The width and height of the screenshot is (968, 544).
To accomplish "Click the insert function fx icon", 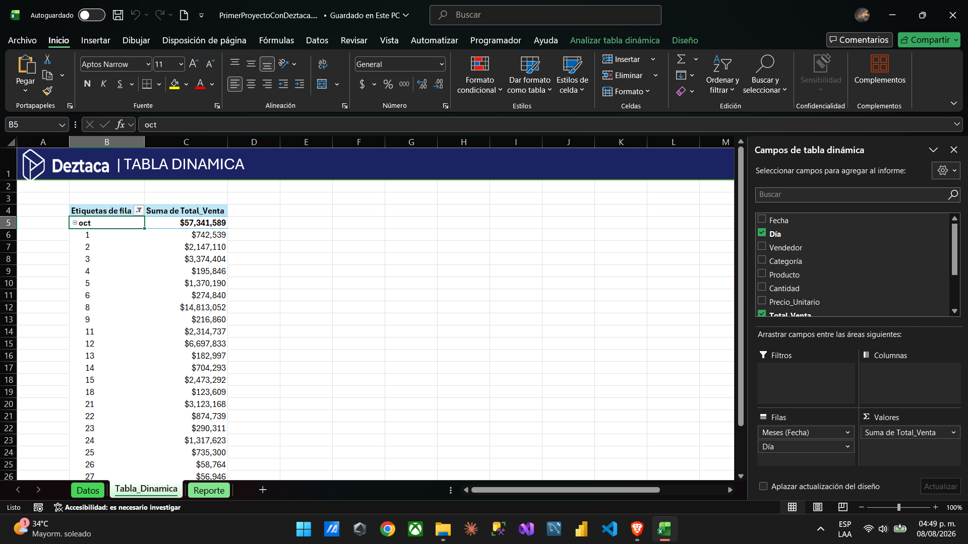I will point(120,124).
